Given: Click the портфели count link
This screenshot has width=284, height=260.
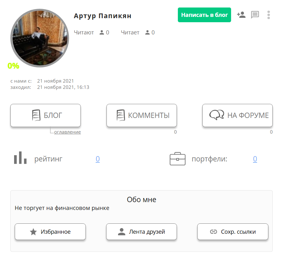Looking at the screenshot, I should coord(255,159).
